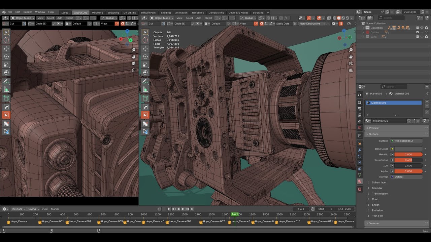Open the Render menu
Image resolution: width=431 pixels, height=242 pixels.
click(x=28, y=12)
